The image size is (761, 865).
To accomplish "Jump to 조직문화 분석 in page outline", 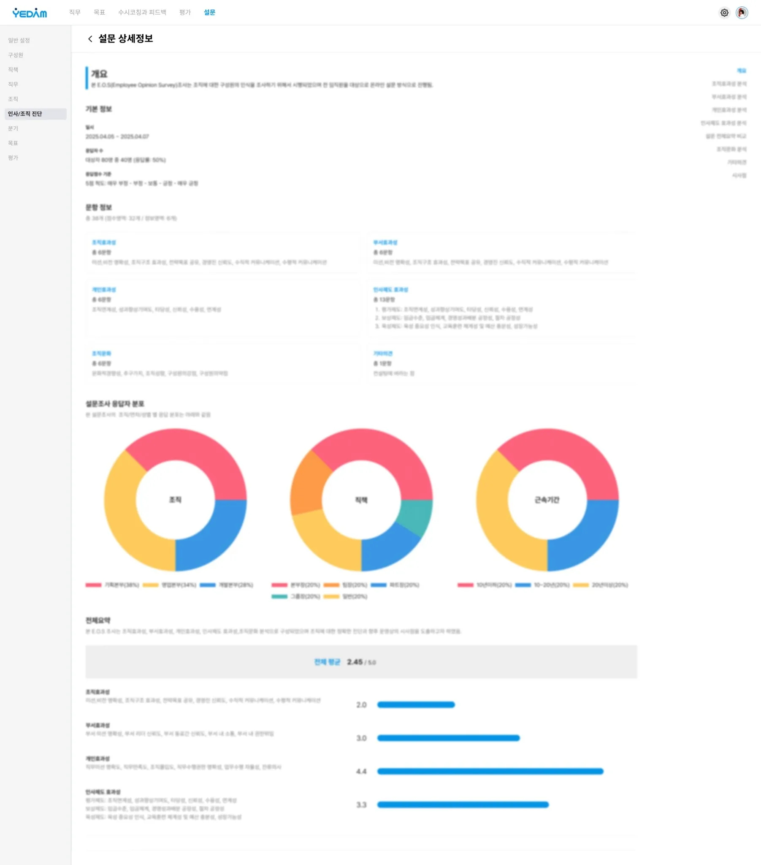I will pos(731,149).
